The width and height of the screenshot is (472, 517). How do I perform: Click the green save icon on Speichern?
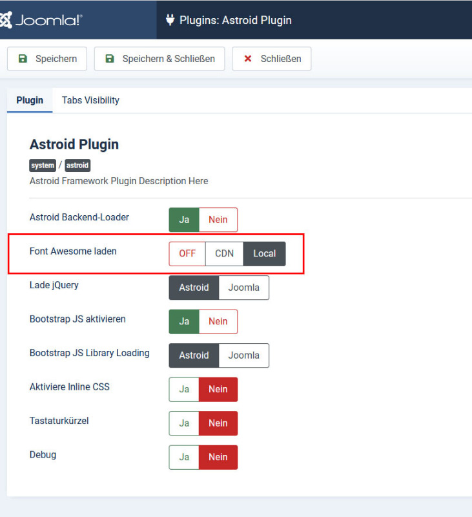coord(23,59)
